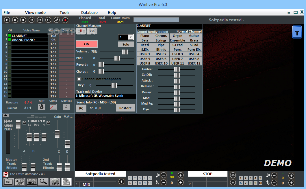Start recording with the red record button
This screenshot has width=306, height=189.
click(65, 20)
